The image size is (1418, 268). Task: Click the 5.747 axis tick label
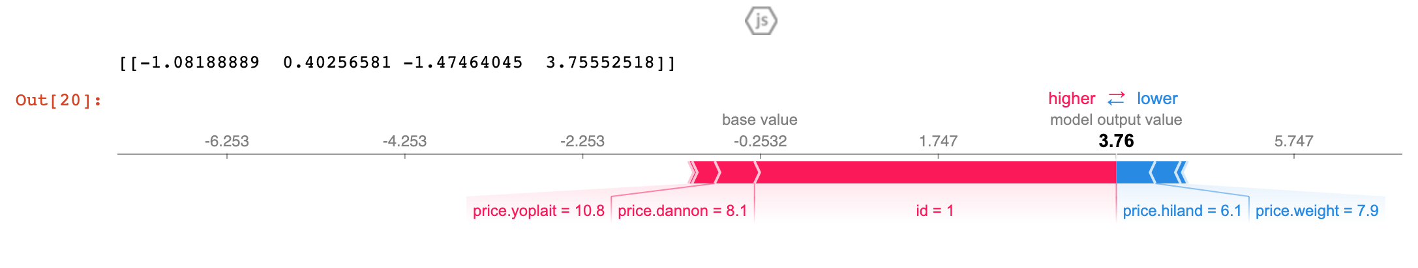(1293, 141)
